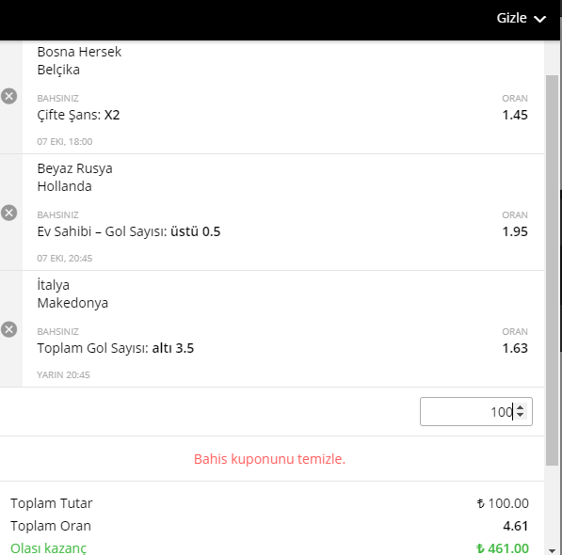
Task: Click the Belçika team name
Action: pos(58,70)
